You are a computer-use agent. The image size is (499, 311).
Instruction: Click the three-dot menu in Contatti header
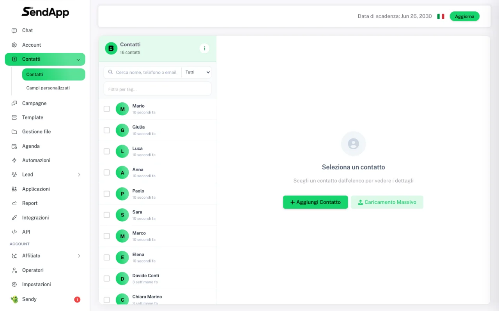click(x=204, y=48)
